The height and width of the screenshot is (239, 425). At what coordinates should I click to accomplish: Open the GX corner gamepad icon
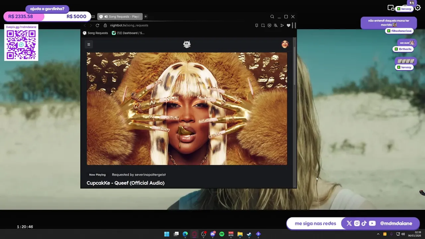[x=93, y=17]
